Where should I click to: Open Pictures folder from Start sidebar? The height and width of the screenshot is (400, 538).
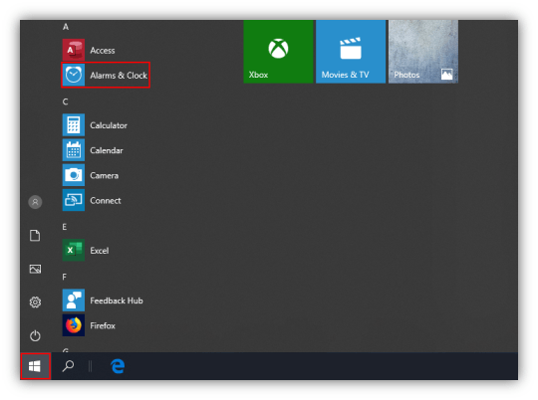35,269
